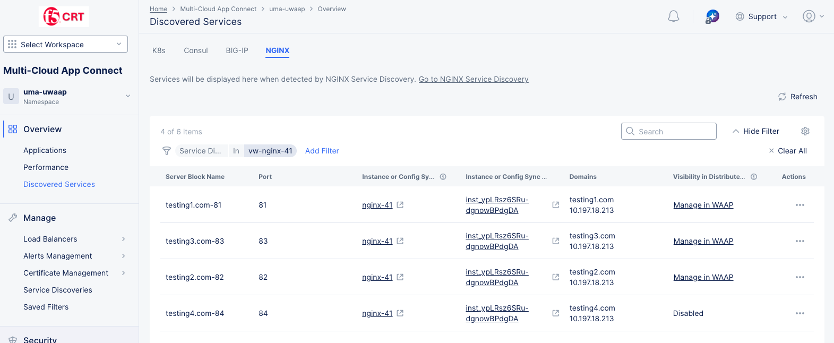Viewport: 834px width, 343px height.
Task: Open actions menu for testing3.com-83
Action: point(800,241)
